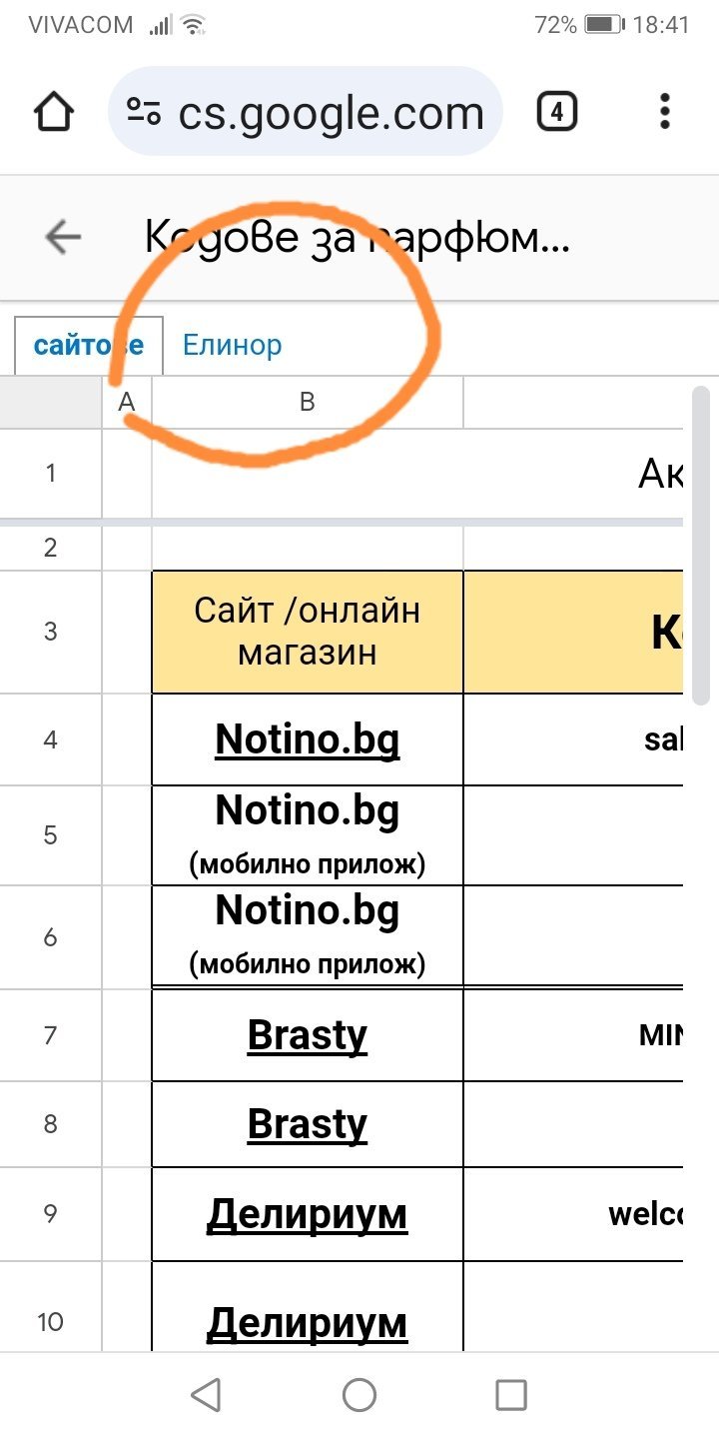Open the Brasty link in row 8
The height and width of the screenshot is (1439, 719).
tap(307, 1125)
